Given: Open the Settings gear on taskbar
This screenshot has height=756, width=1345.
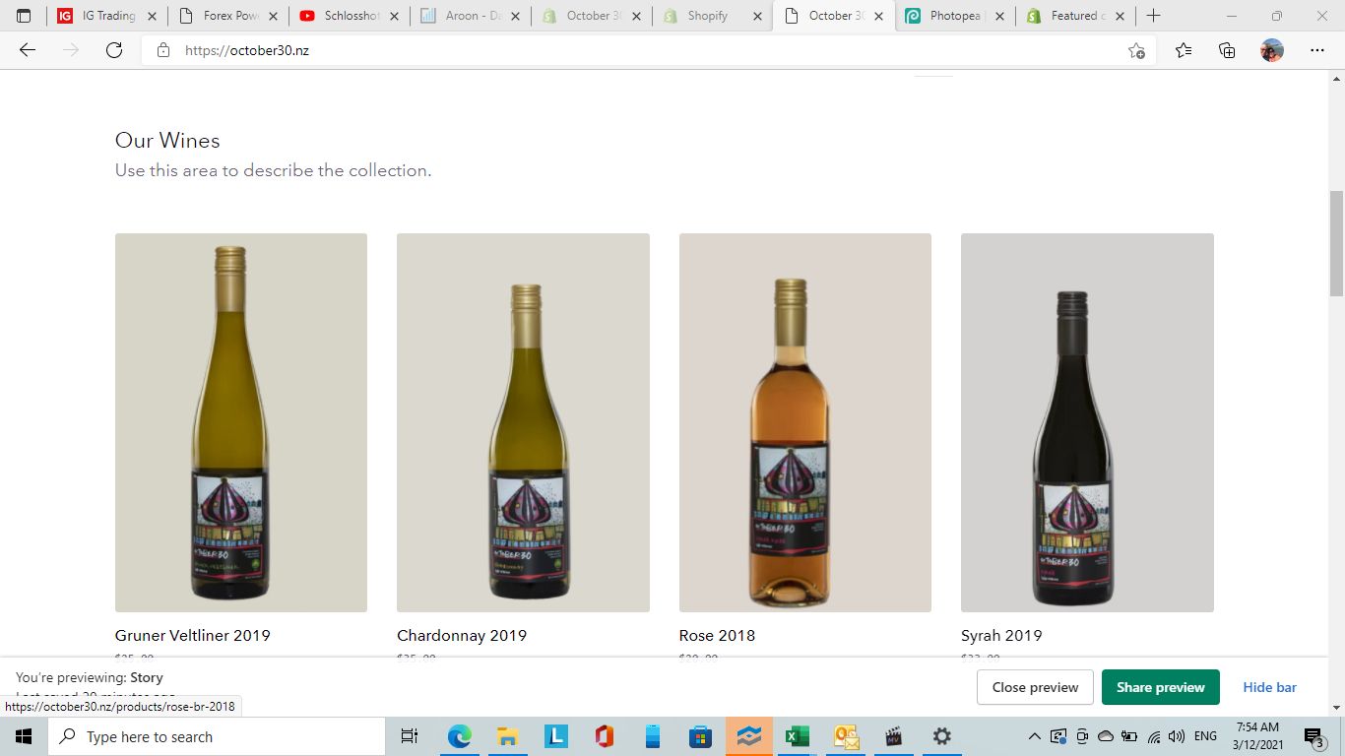Looking at the screenshot, I should (941, 736).
